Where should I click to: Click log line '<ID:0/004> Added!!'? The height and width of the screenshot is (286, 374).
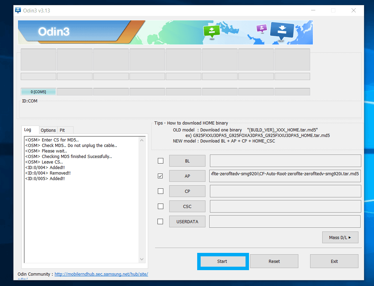coord(45,168)
